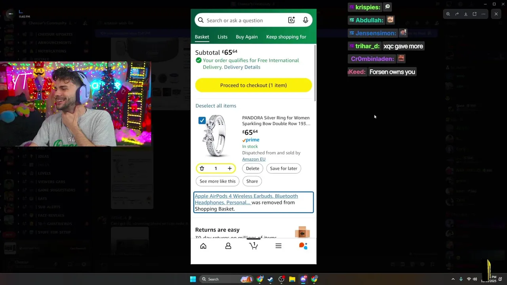The height and width of the screenshot is (285, 507).
Task: Switch to the Lists tab
Action: click(x=223, y=37)
